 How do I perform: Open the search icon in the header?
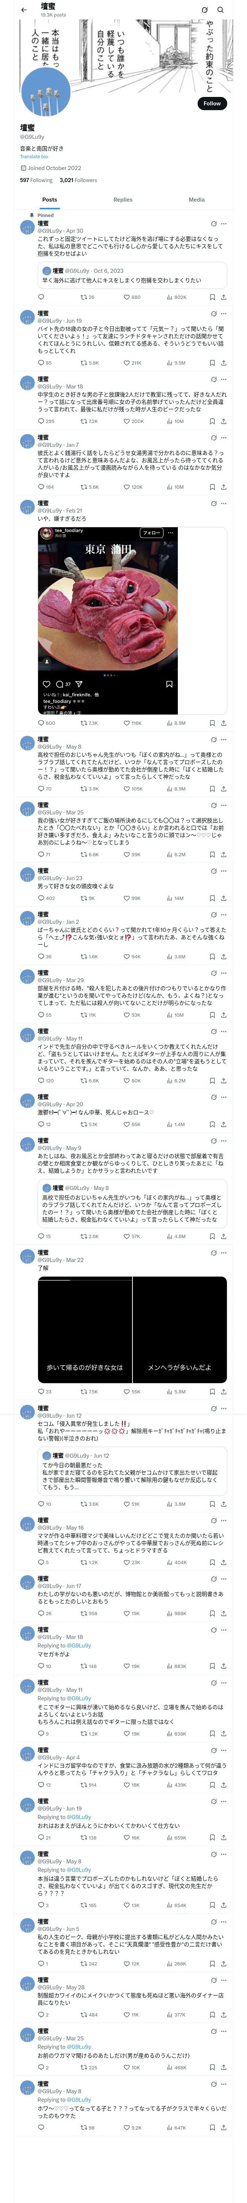(221, 10)
